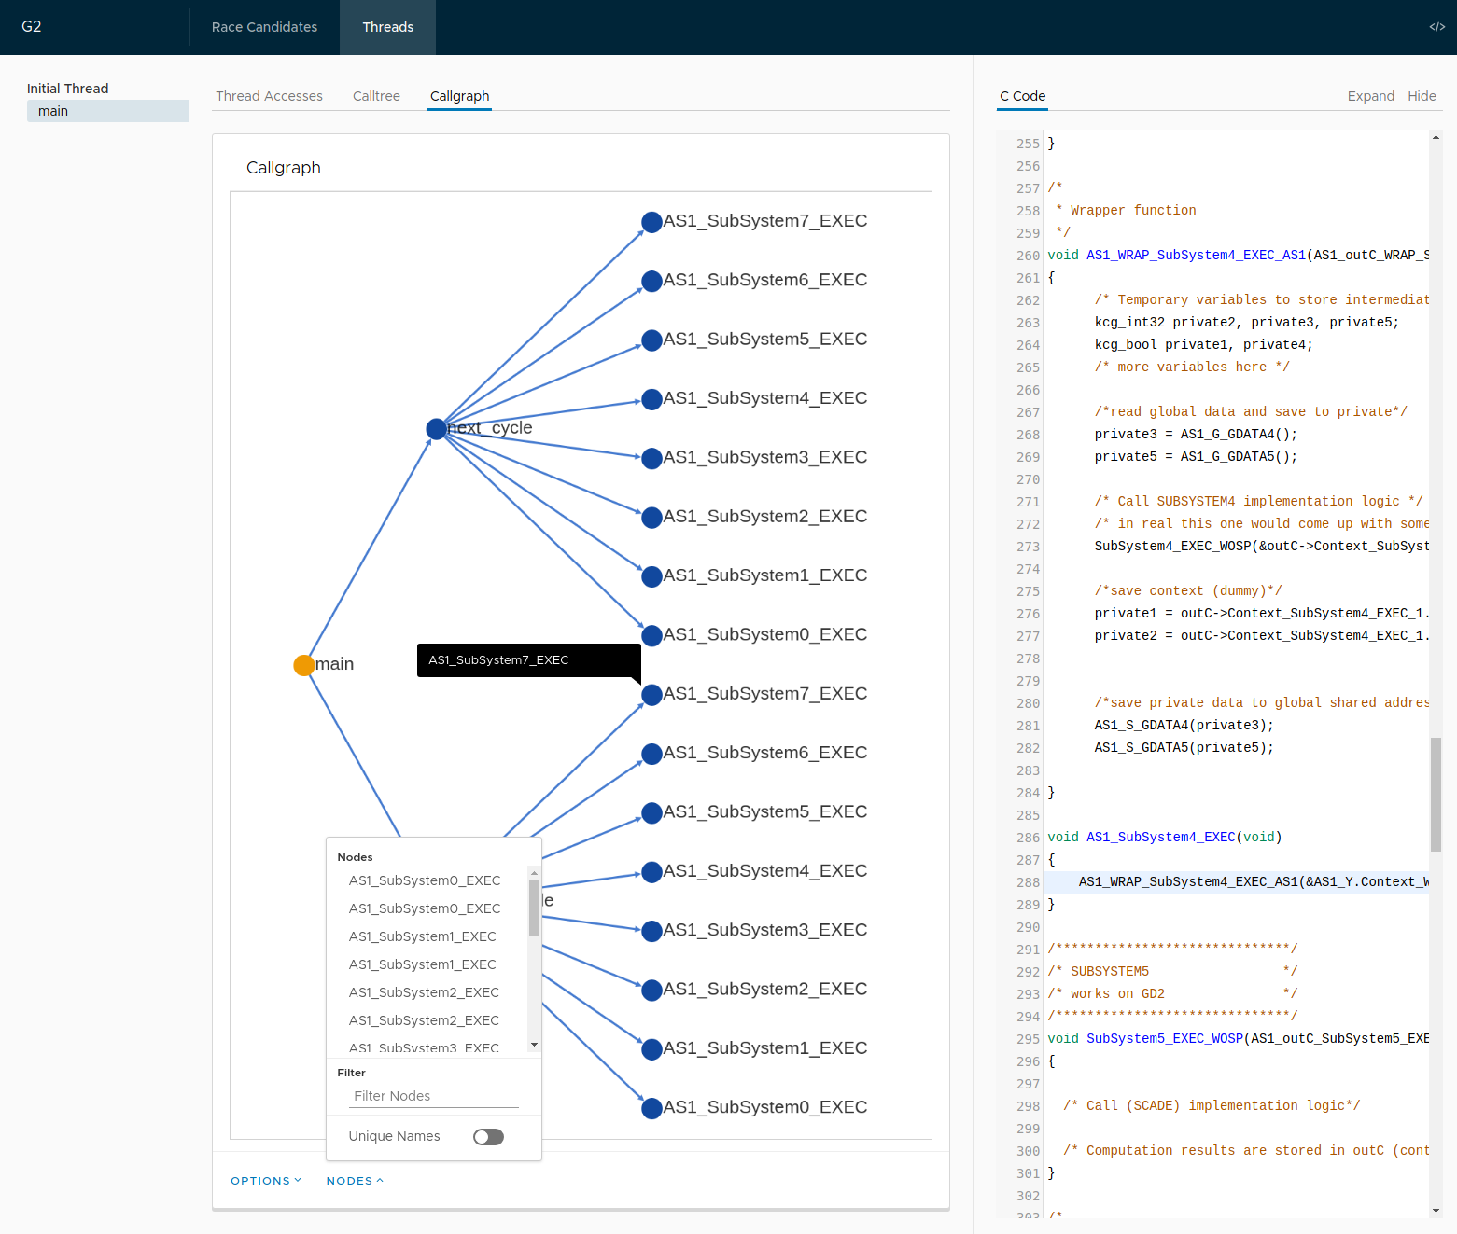Click the lower AS1_SubSystem3_EXEC graph node
Screen dimensions: 1457x1234
651,931
